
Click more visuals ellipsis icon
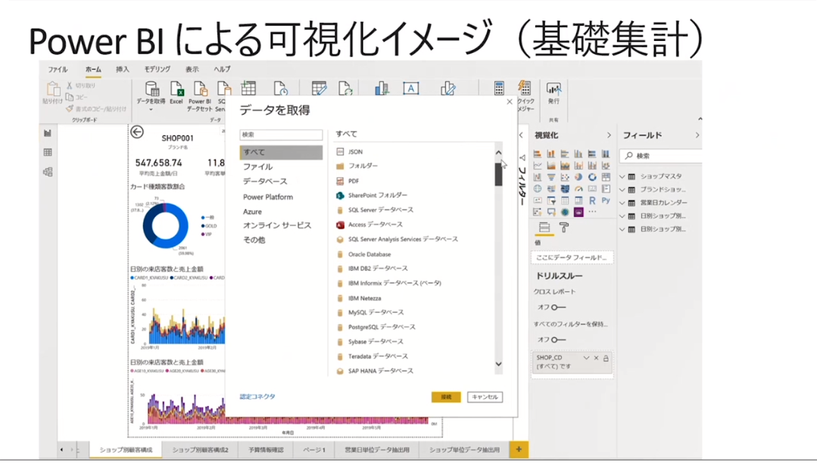[x=592, y=212]
